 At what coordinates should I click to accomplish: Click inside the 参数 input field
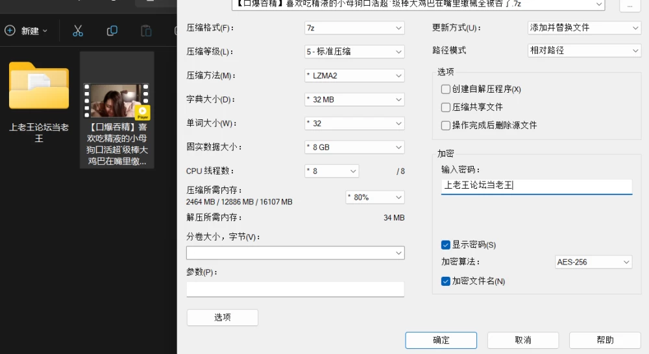[295, 289]
